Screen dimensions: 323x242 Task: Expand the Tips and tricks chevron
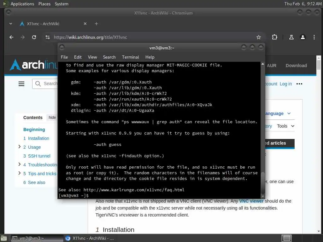coord(19,173)
